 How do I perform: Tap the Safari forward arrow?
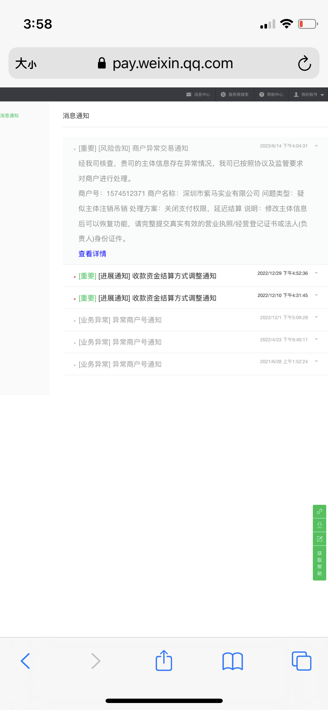pyautogui.click(x=96, y=661)
